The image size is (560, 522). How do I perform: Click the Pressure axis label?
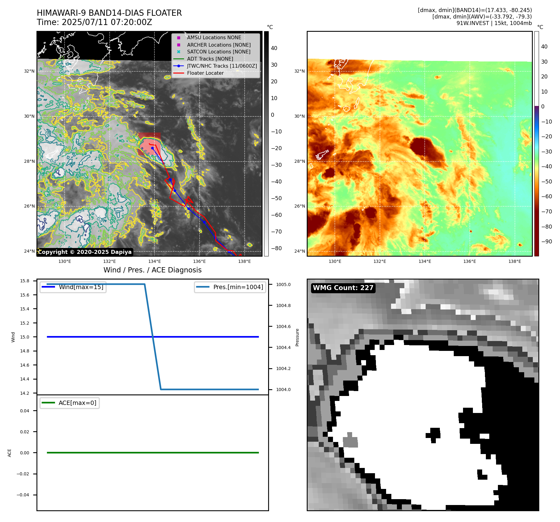pyautogui.click(x=297, y=337)
